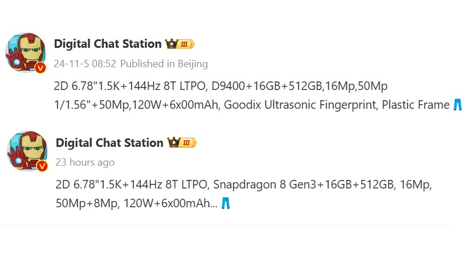Open Iron Man avatar on the 23 hours ago post
The width and height of the screenshot is (470, 279).
pyautogui.click(x=27, y=151)
